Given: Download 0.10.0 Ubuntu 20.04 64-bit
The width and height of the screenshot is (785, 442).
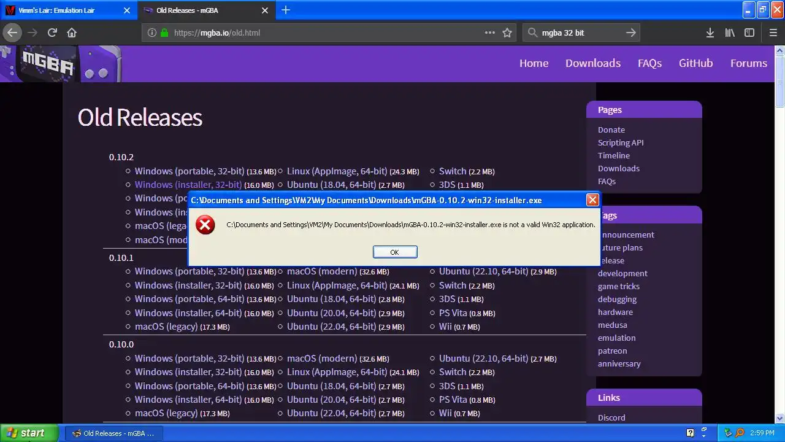Looking at the screenshot, I should coord(332,400).
